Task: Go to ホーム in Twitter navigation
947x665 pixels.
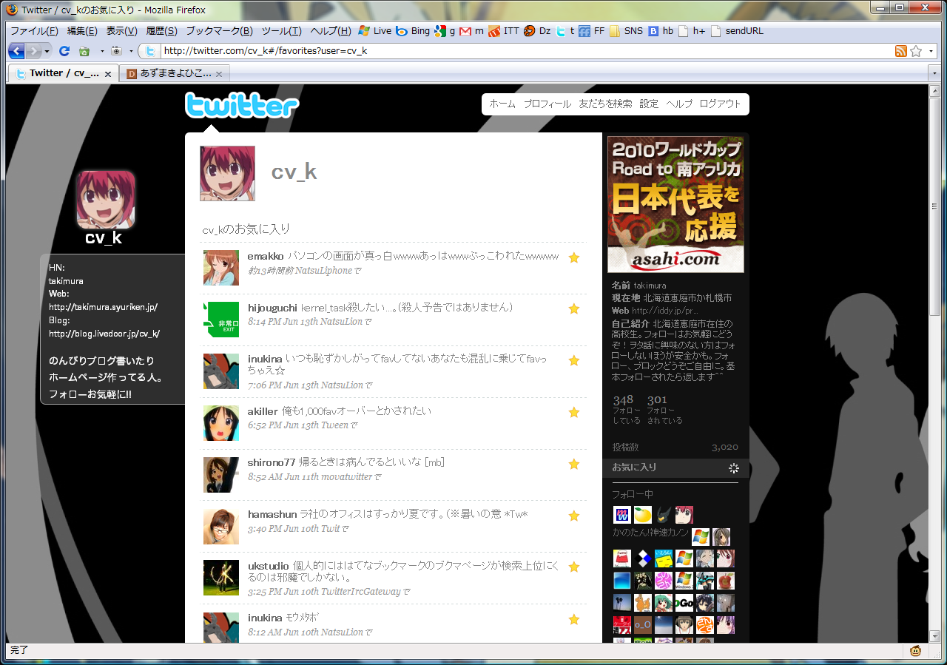Action: [x=502, y=104]
